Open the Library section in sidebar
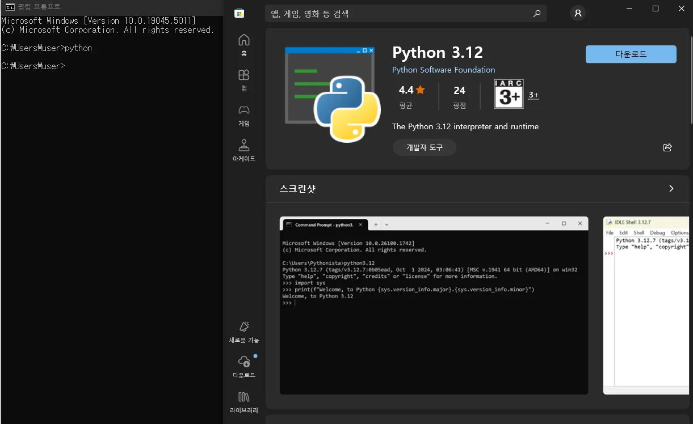The height and width of the screenshot is (424, 693). click(x=244, y=402)
